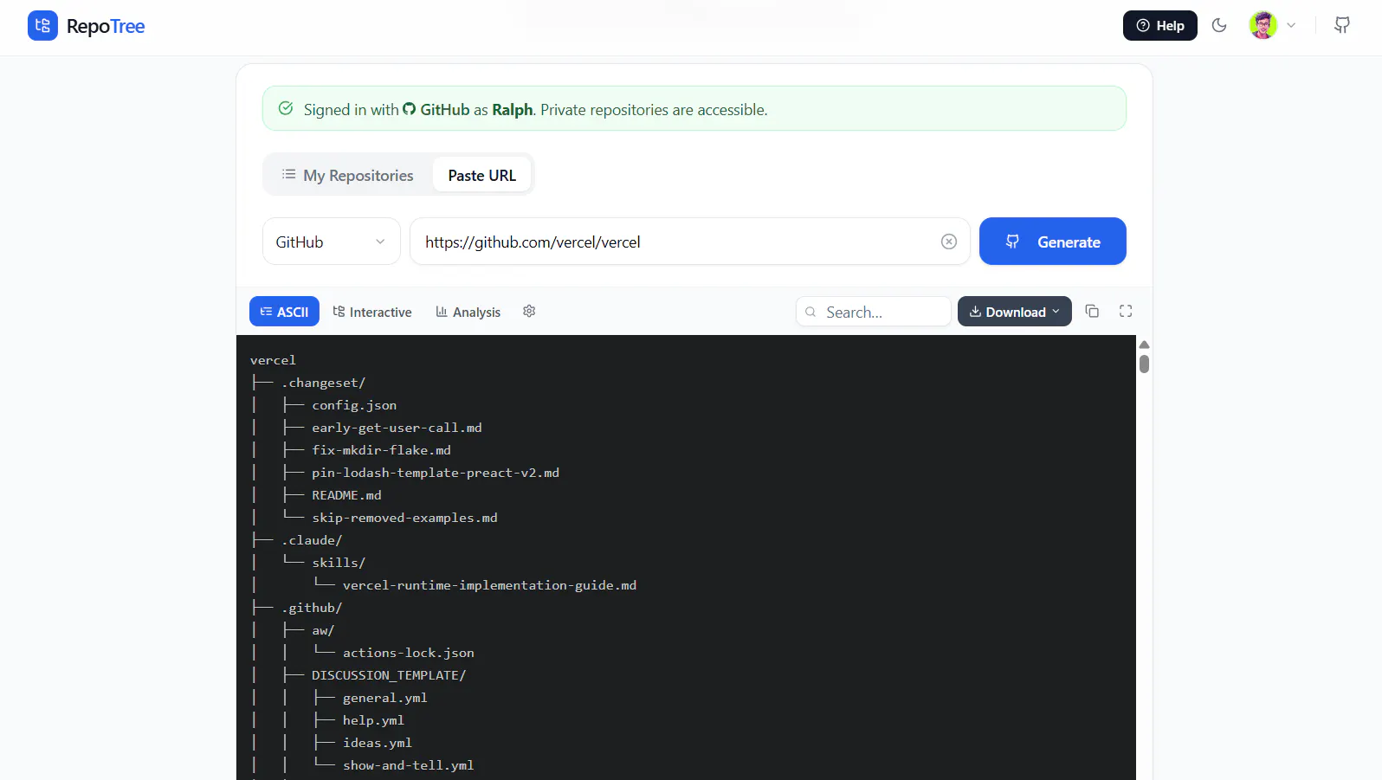The width and height of the screenshot is (1382, 780).
Task: Click the tree scrollbar thumb
Action: 1144,364
